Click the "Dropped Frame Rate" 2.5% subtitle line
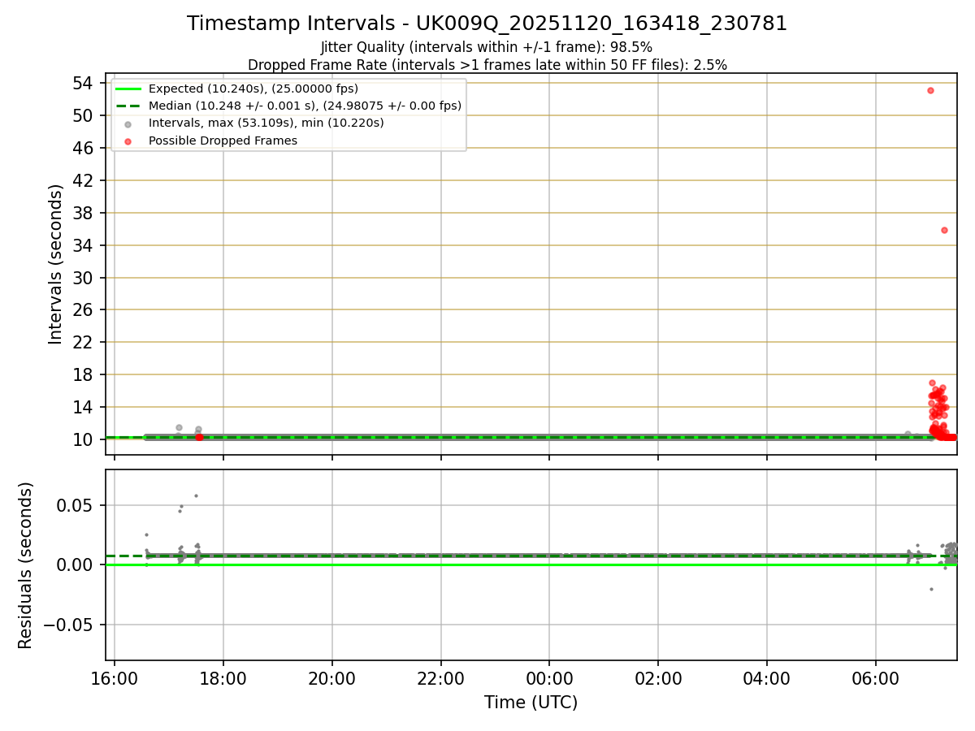The height and width of the screenshot is (731, 975). pyautogui.click(x=487, y=64)
